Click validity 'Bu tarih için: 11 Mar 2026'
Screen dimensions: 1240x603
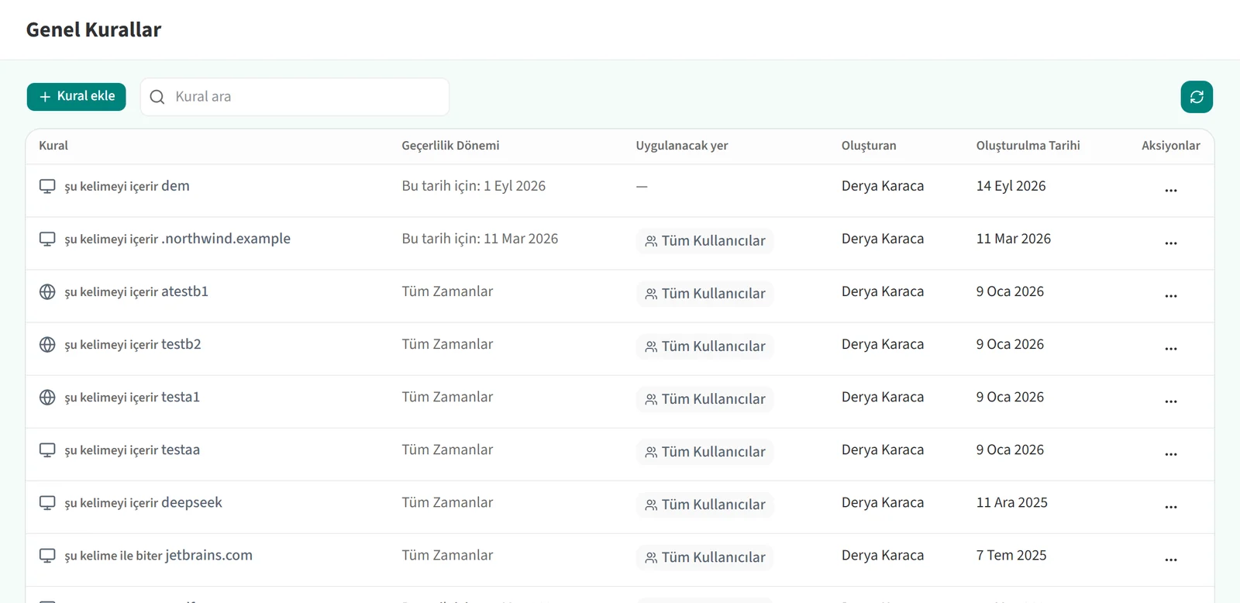(480, 239)
